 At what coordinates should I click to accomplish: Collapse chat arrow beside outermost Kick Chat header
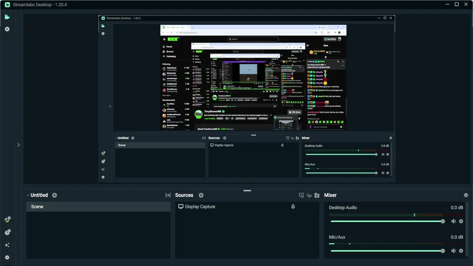click(307, 45)
